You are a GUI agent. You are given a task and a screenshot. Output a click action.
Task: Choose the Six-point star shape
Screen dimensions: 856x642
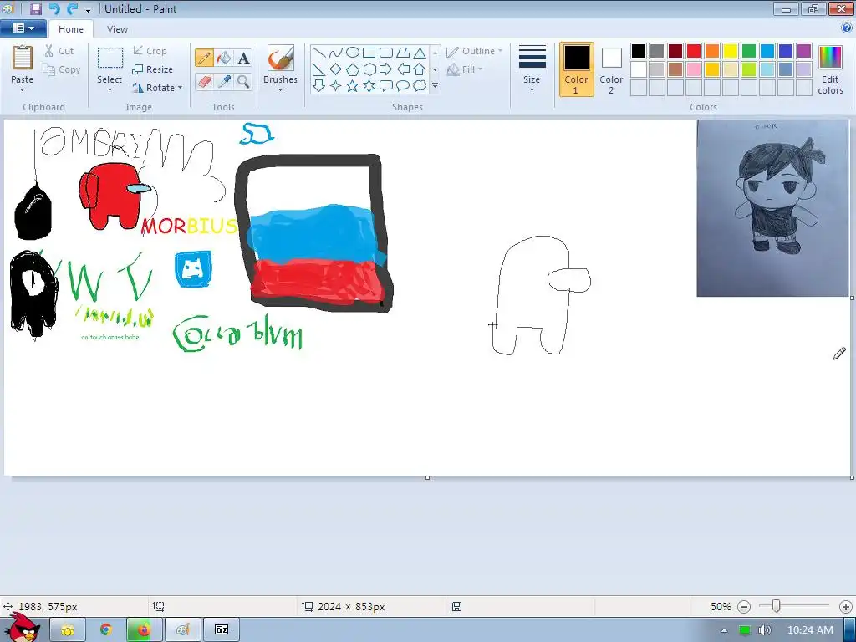[x=369, y=86]
